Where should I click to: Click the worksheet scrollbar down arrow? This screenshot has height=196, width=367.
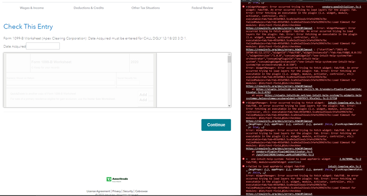pos(229,106)
